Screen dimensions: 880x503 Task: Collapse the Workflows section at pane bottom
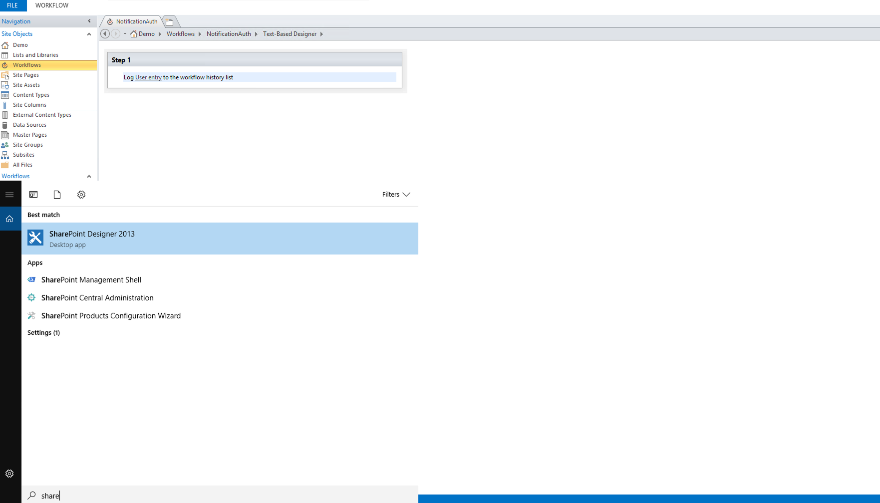pos(89,176)
